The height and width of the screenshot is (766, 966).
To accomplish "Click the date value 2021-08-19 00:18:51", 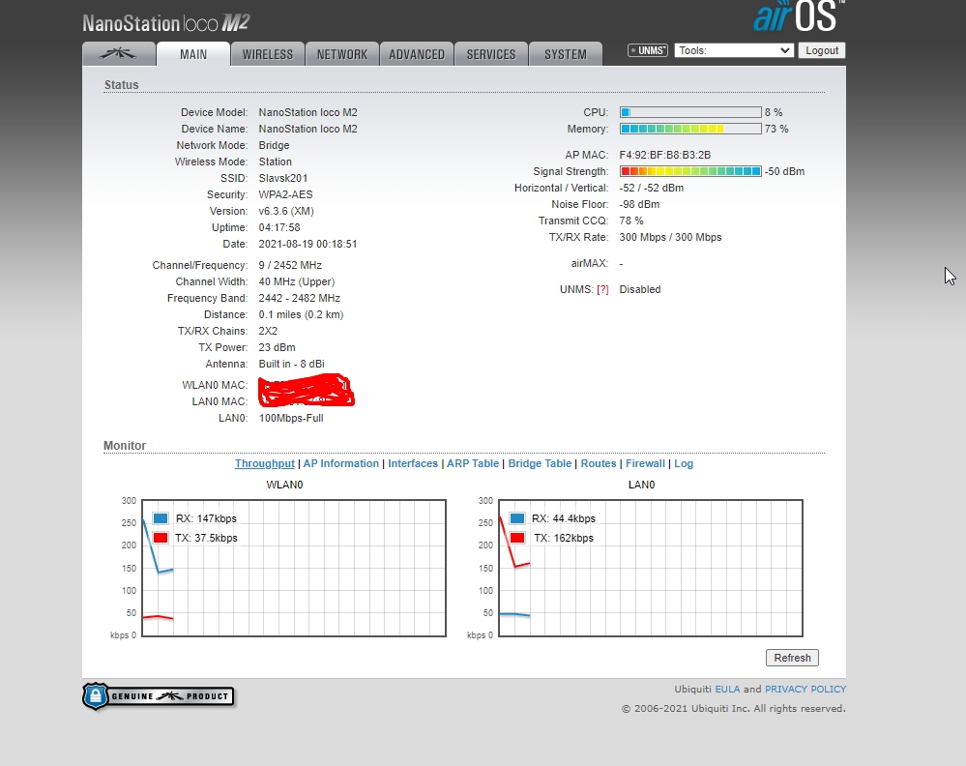I will (307, 244).
